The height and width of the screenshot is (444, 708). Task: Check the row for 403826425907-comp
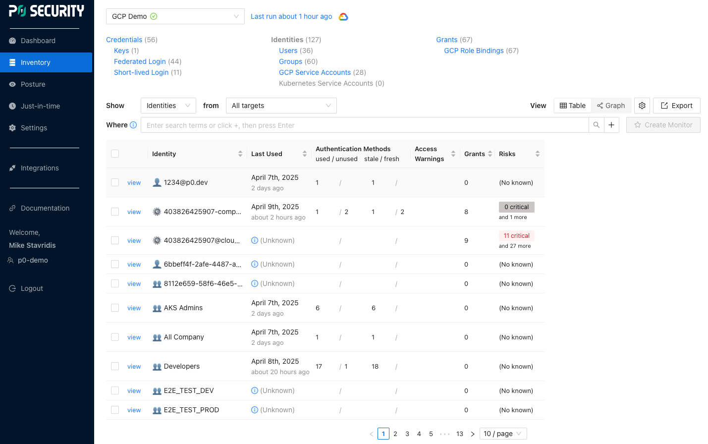tap(115, 212)
